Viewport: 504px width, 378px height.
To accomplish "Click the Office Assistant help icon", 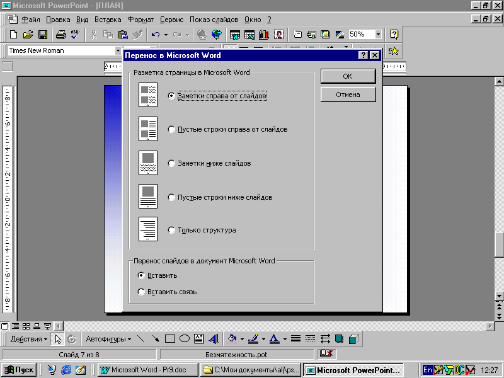I will coord(394,35).
